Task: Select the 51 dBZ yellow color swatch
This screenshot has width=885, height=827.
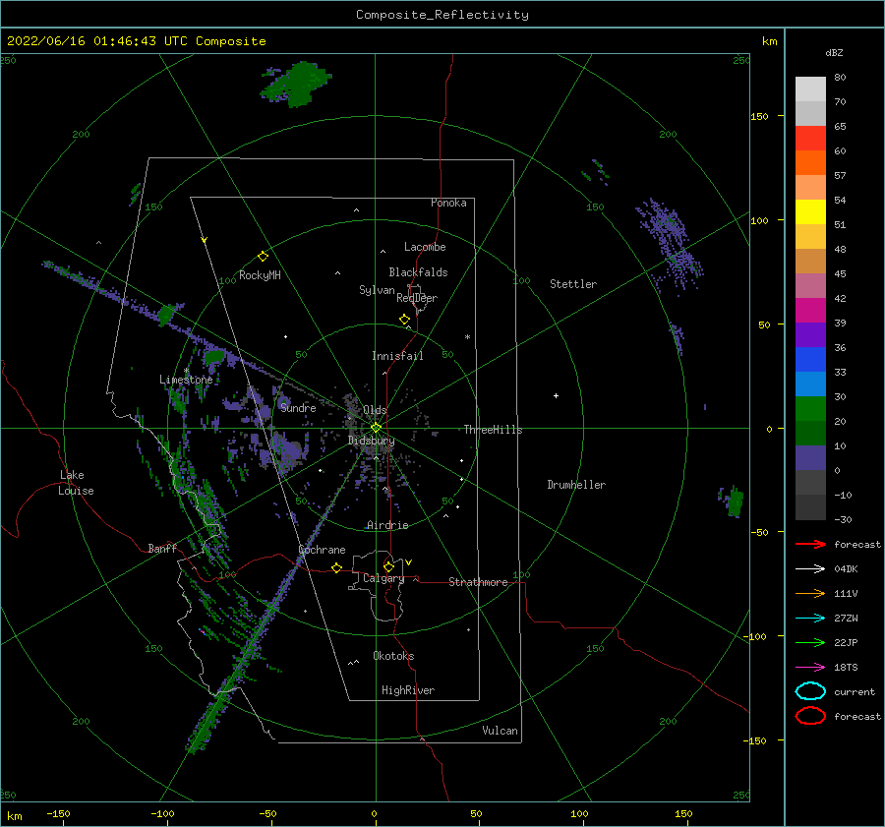Action: (810, 211)
